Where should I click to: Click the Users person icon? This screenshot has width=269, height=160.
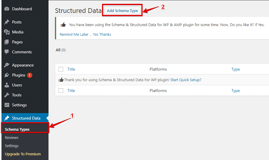pos(7,85)
